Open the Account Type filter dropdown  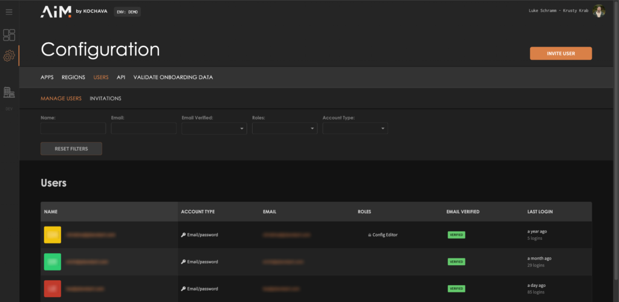pyautogui.click(x=355, y=128)
